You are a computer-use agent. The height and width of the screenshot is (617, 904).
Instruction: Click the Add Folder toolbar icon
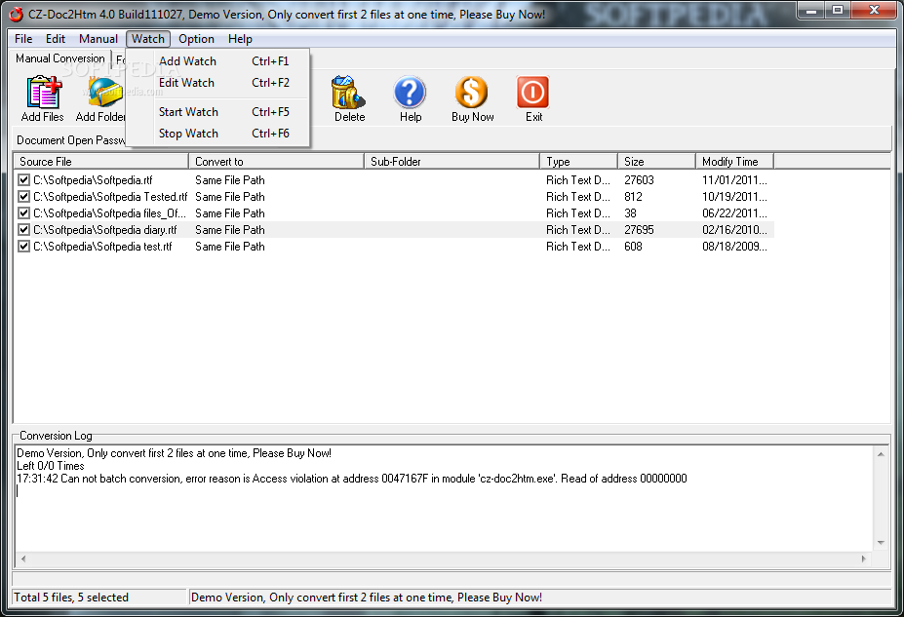coord(104,93)
